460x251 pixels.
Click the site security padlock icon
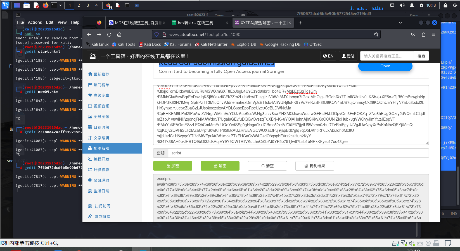[164, 34]
